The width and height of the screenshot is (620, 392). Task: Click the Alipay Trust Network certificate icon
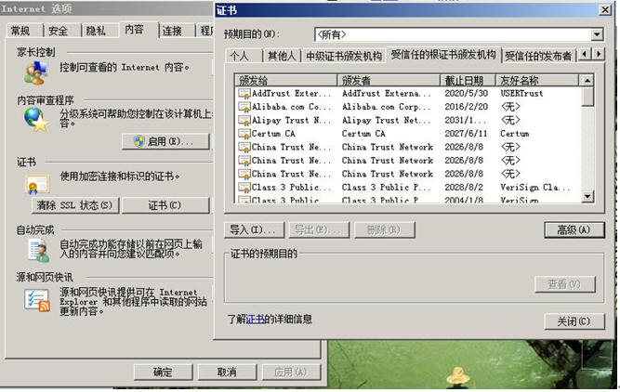(x=244, y=121)
